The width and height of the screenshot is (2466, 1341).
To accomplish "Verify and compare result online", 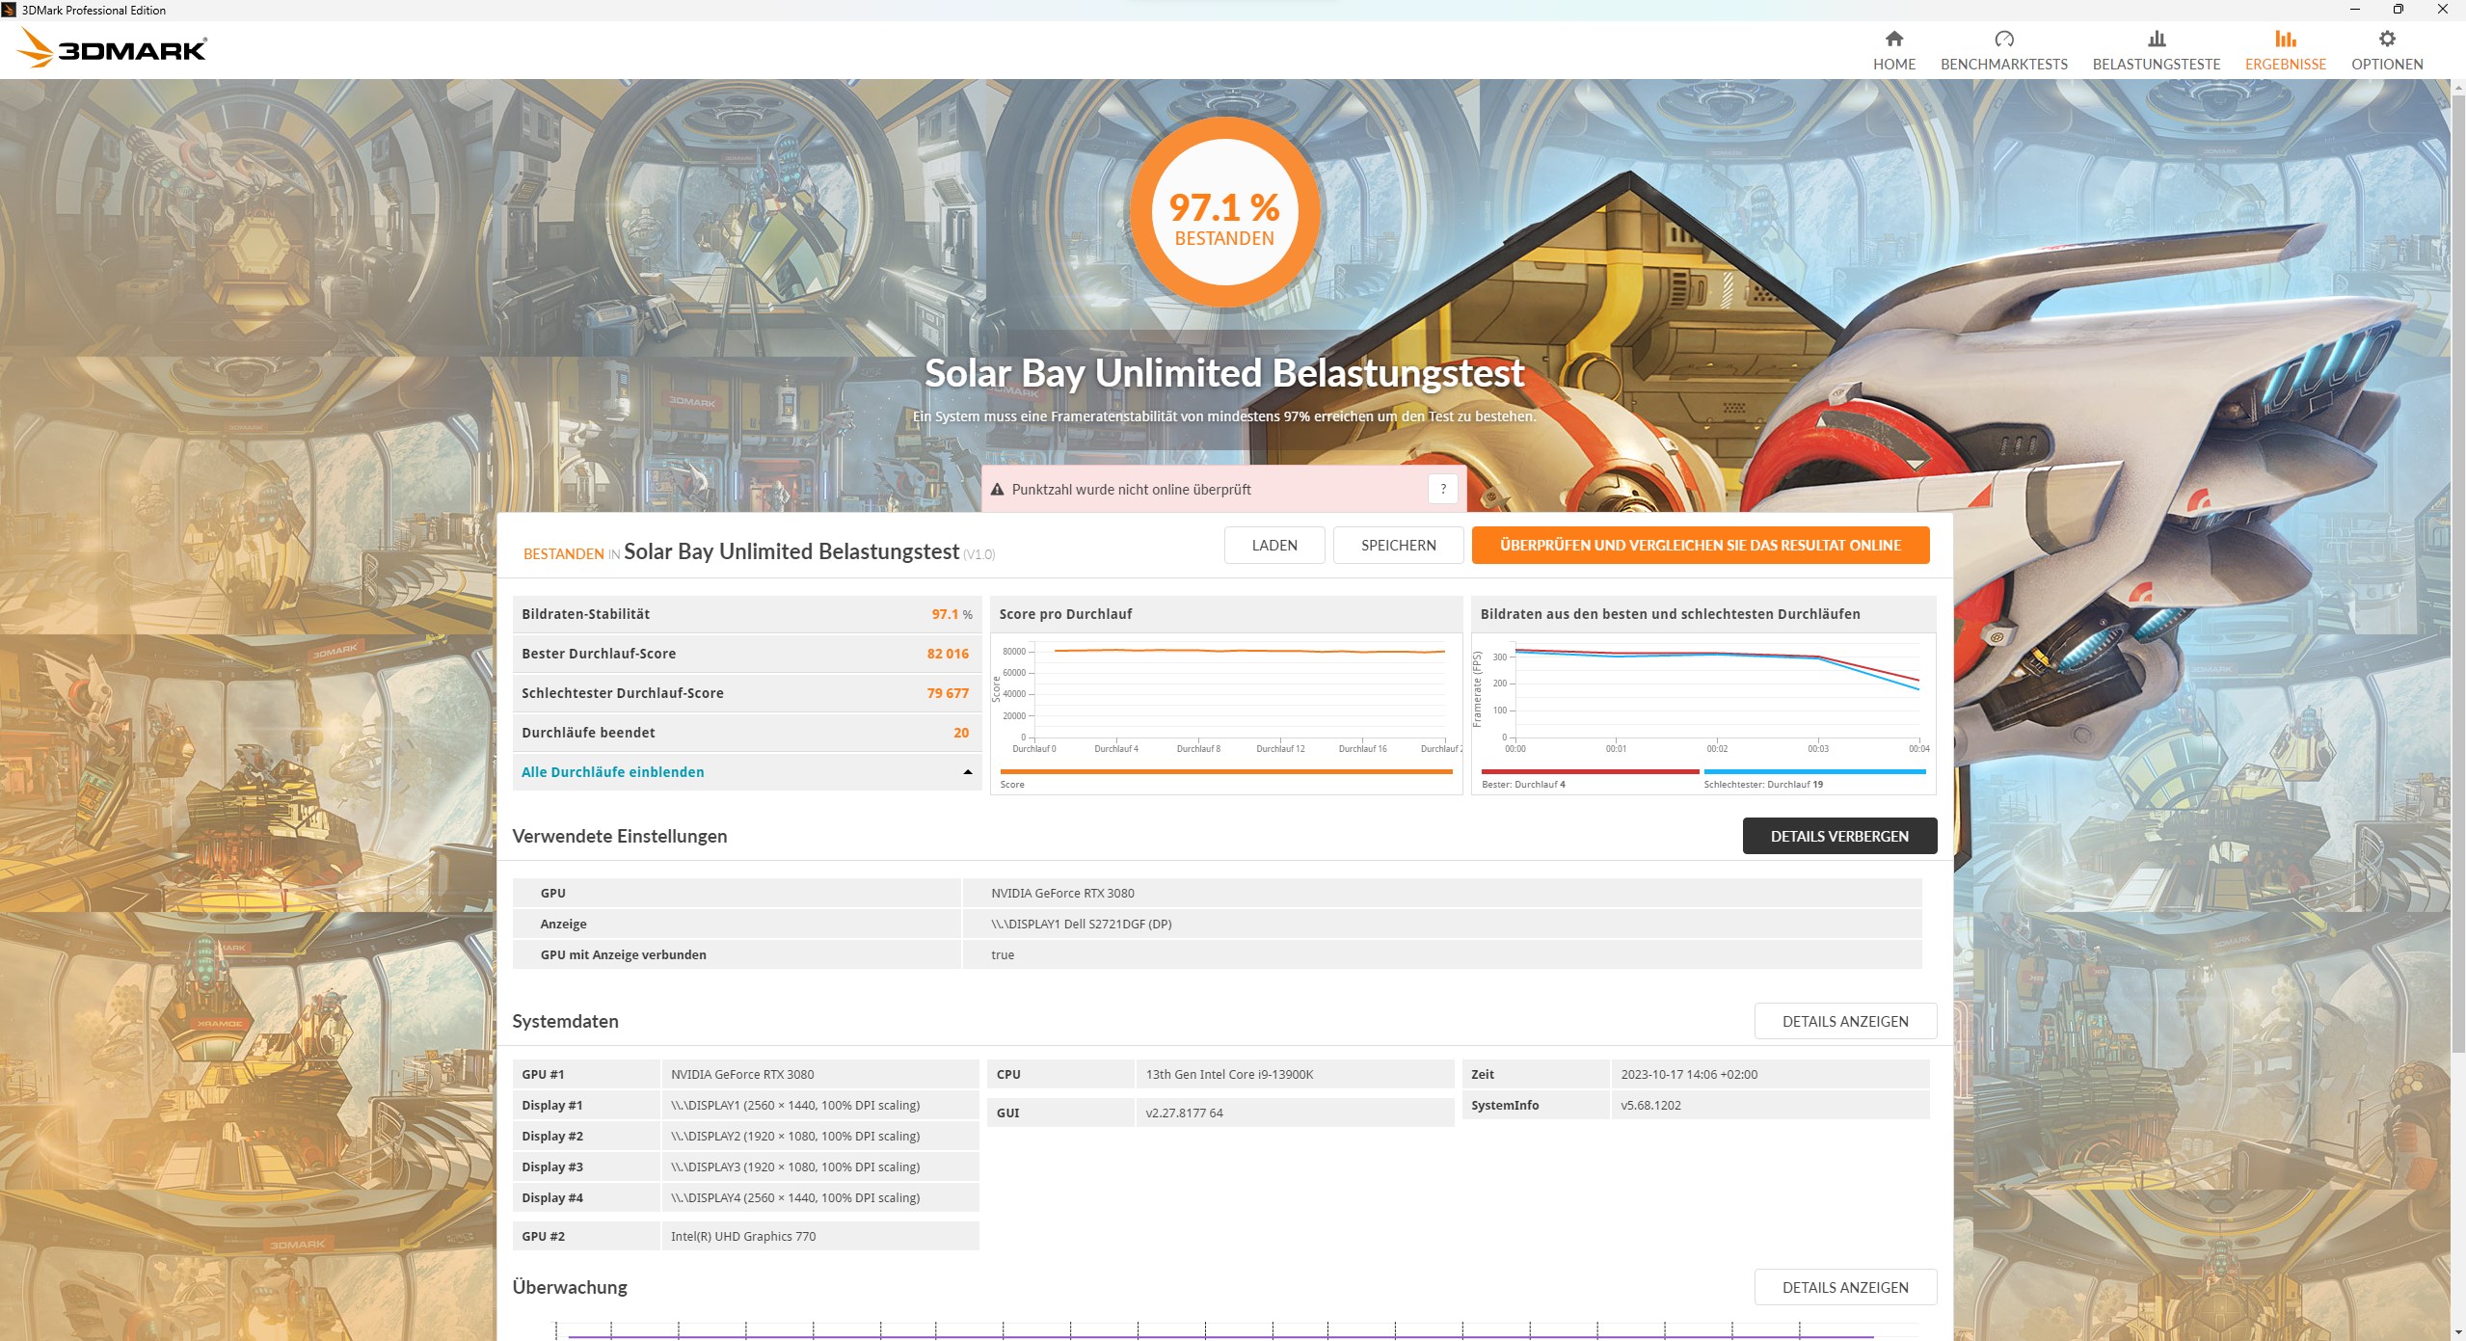I will (x=1700, y=545).
